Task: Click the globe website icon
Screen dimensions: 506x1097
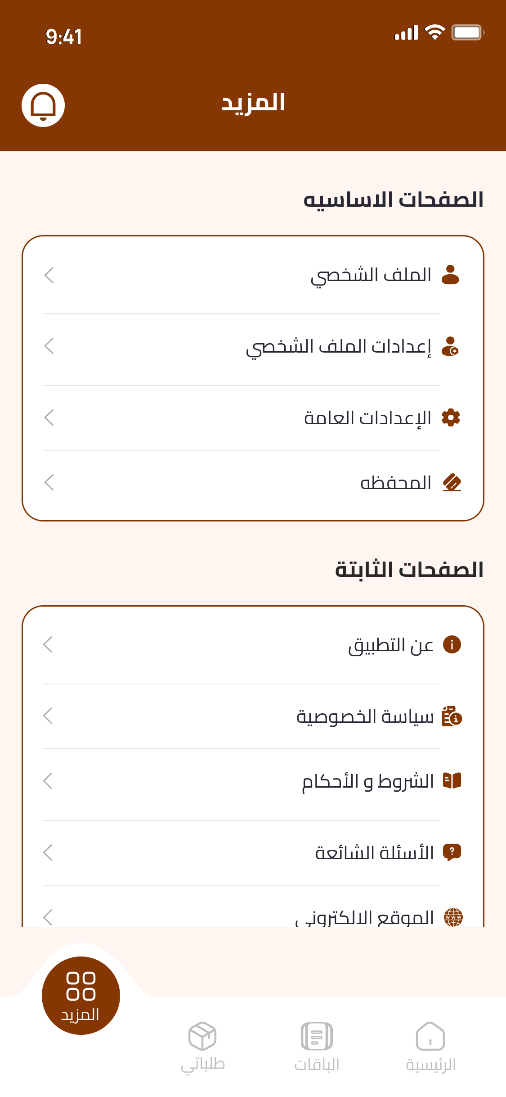Action: coord(453,917)
